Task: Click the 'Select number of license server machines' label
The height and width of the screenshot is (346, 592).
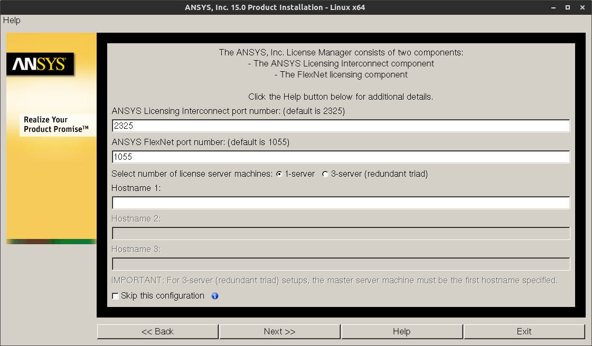Action: [x=192, y=174]
